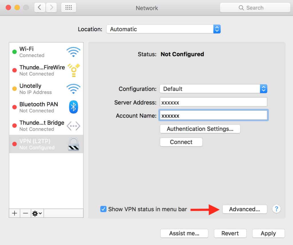The height and width of the screenshot is (245, 293).
Task: Add a new network service with plus button
Action: tap(14, 213)
